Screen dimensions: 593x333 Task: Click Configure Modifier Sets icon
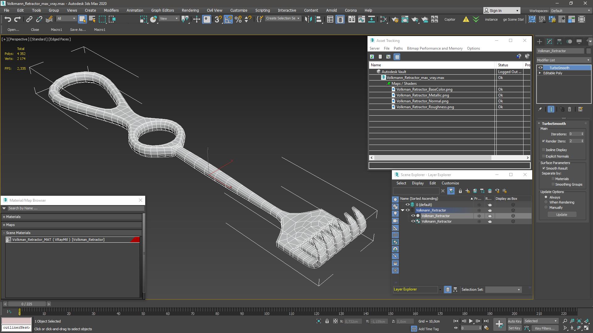coord(580,109)
